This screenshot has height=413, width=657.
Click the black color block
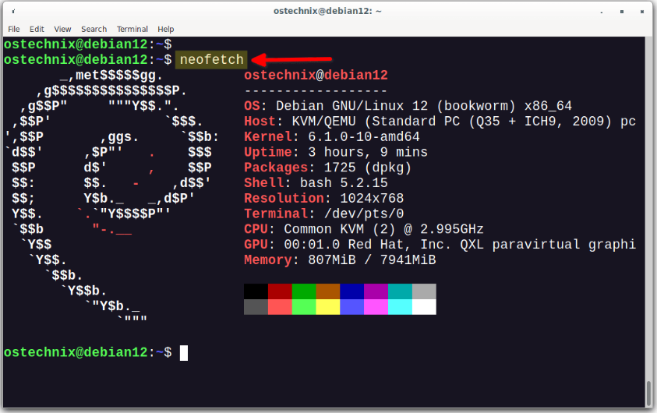click(x=256, y=291)
